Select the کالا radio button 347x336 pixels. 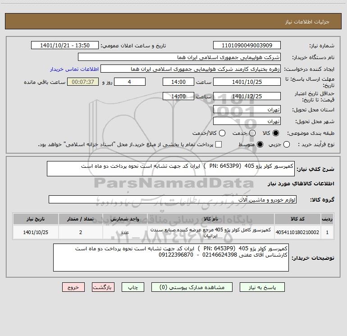pos(276,133)
